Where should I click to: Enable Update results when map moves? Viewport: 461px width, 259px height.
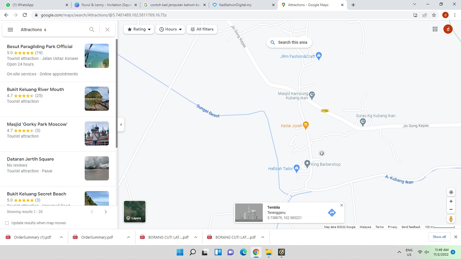(7, 223)
